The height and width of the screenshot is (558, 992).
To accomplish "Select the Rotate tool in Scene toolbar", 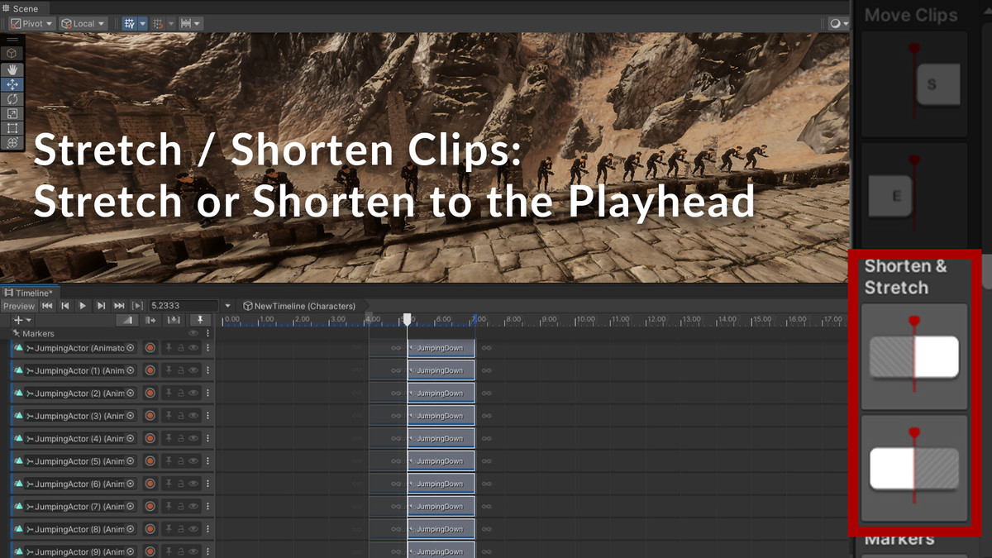I will point(12,98).
